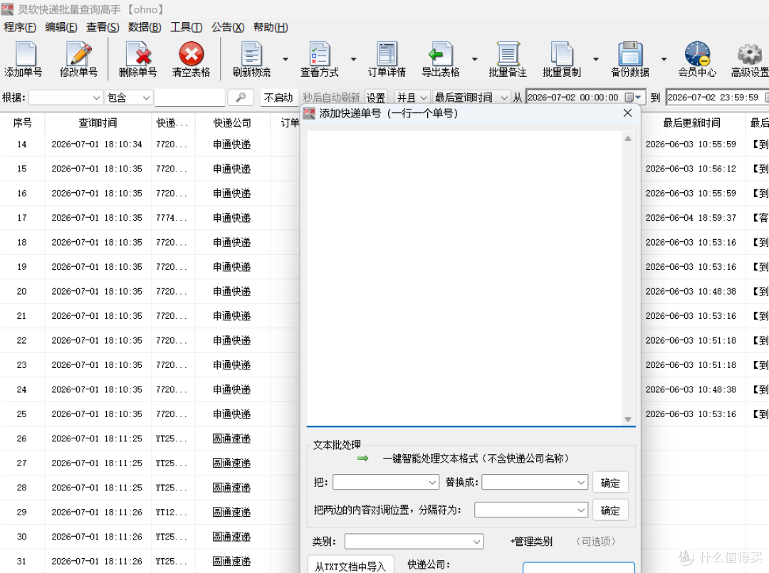The width and height of the screenshot is (769, 573).
Task: Select row 14 申通快递 cell
Action: pos(231,144)
